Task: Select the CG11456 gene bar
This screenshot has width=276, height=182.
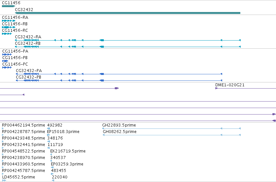Action: point(9,6)
